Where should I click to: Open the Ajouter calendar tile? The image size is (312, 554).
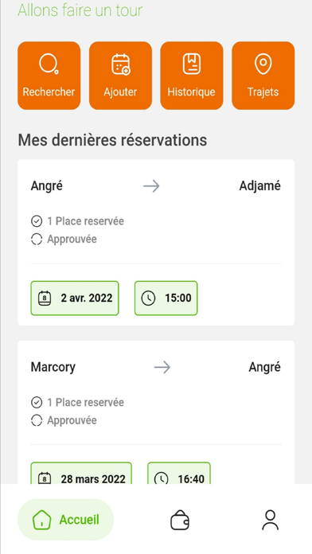point(120,76)
